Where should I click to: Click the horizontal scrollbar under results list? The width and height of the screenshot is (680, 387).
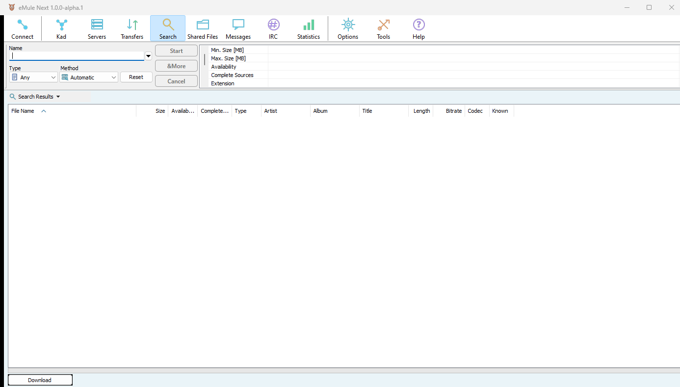[x=343, y=370]
